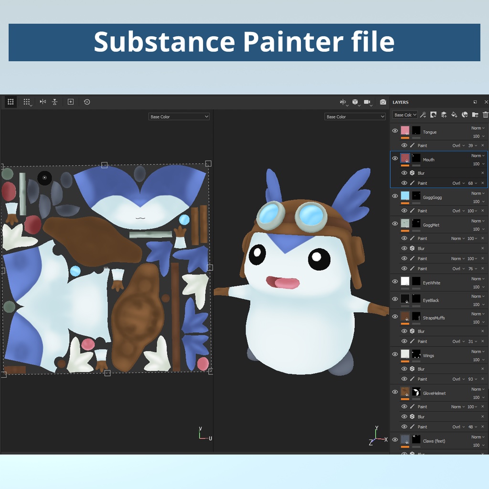Viewport: 489px width, 489px height.
Task: Select the Tongue layer
Action: pyautogui.click(x=439, y=132)
